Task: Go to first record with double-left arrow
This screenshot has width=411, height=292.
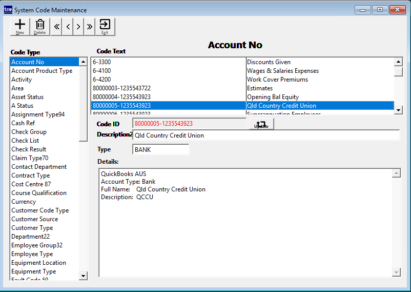Action: (x=57, y=27)
